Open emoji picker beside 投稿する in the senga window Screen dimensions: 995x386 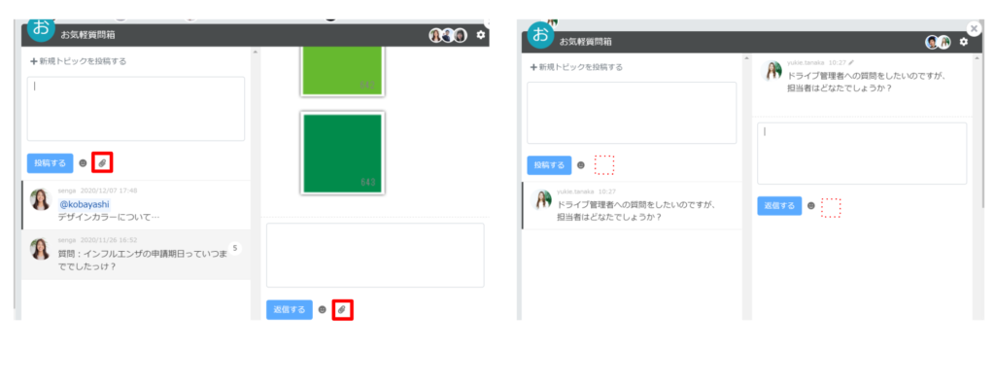pos(83,163)
